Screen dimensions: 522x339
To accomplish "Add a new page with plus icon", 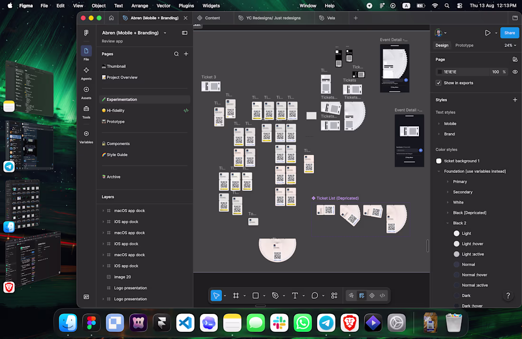I will 186,54.
